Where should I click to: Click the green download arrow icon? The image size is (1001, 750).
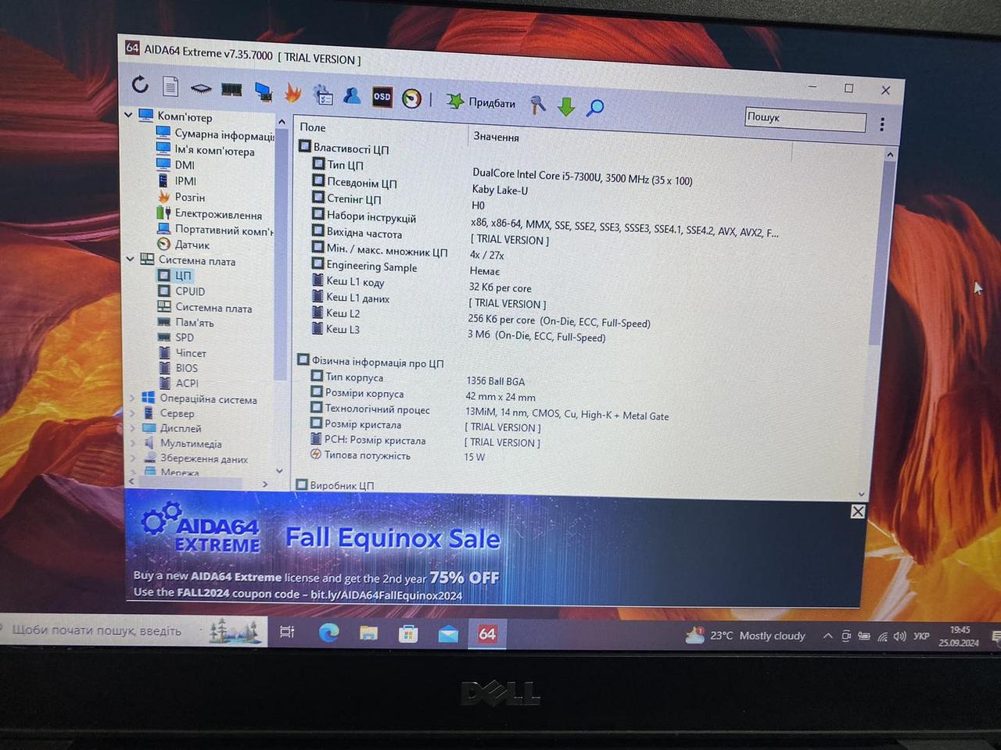[566, 106]
